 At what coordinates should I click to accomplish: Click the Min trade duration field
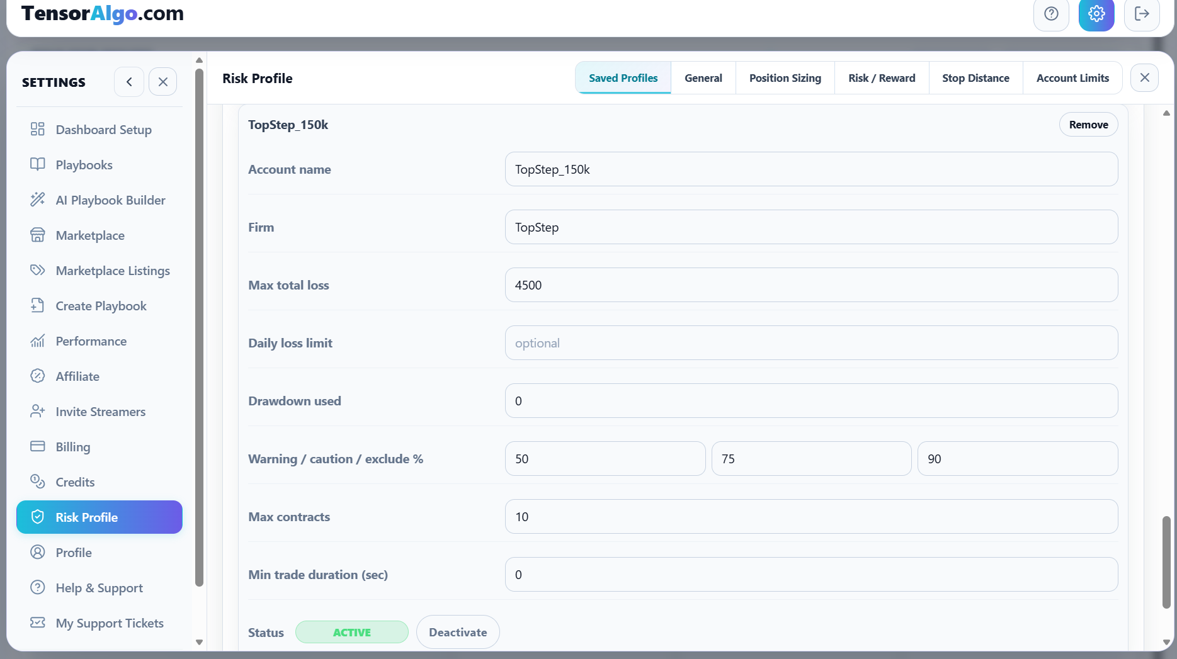click(811, 575)
